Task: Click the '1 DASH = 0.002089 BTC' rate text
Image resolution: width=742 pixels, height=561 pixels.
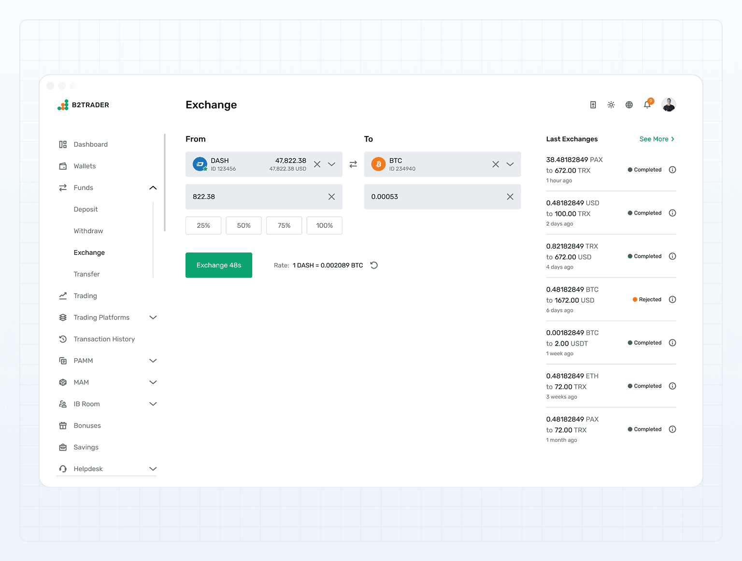Action: coord(328,265)
